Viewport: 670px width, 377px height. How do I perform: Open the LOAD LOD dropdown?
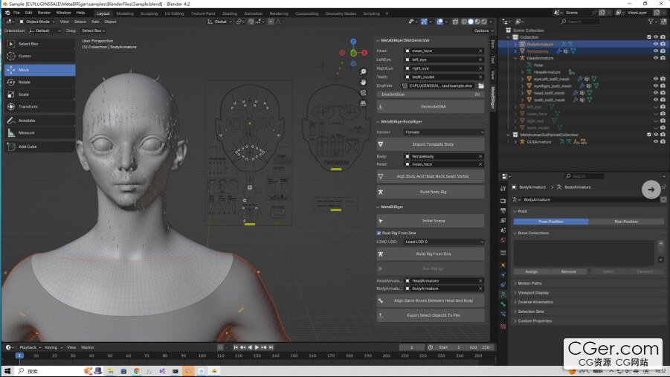(x=443, y=242)
